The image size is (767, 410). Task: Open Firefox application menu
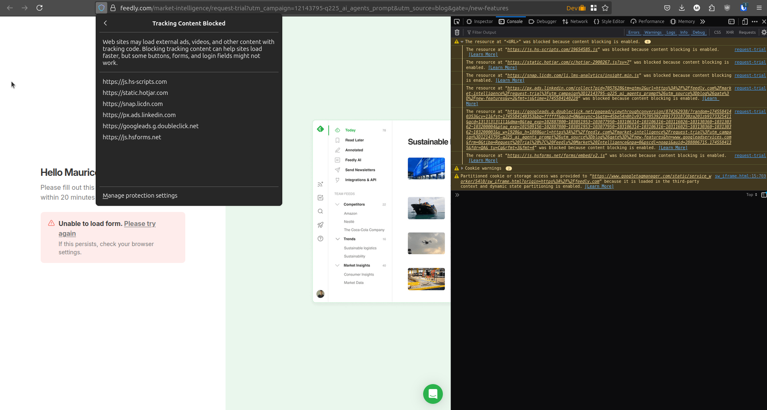760,8
